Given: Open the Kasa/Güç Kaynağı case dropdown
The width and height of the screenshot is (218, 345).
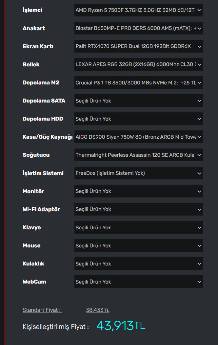Looking at the screenshot, I should [x=139, y=137].
